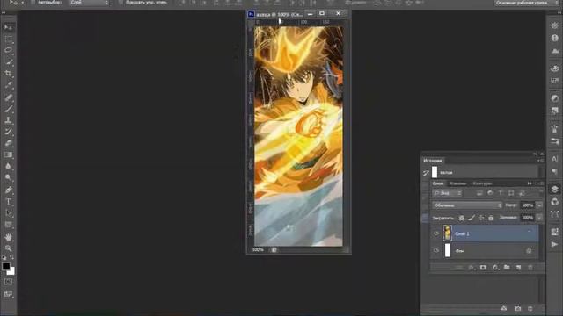The image size is (563, 316).
Task: Select the Crop tool
Action: pos(8,74)
